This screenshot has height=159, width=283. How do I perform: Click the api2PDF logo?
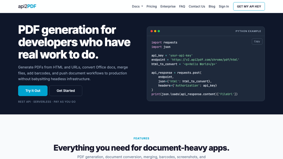pyautogui.click(x=27, y=6)
